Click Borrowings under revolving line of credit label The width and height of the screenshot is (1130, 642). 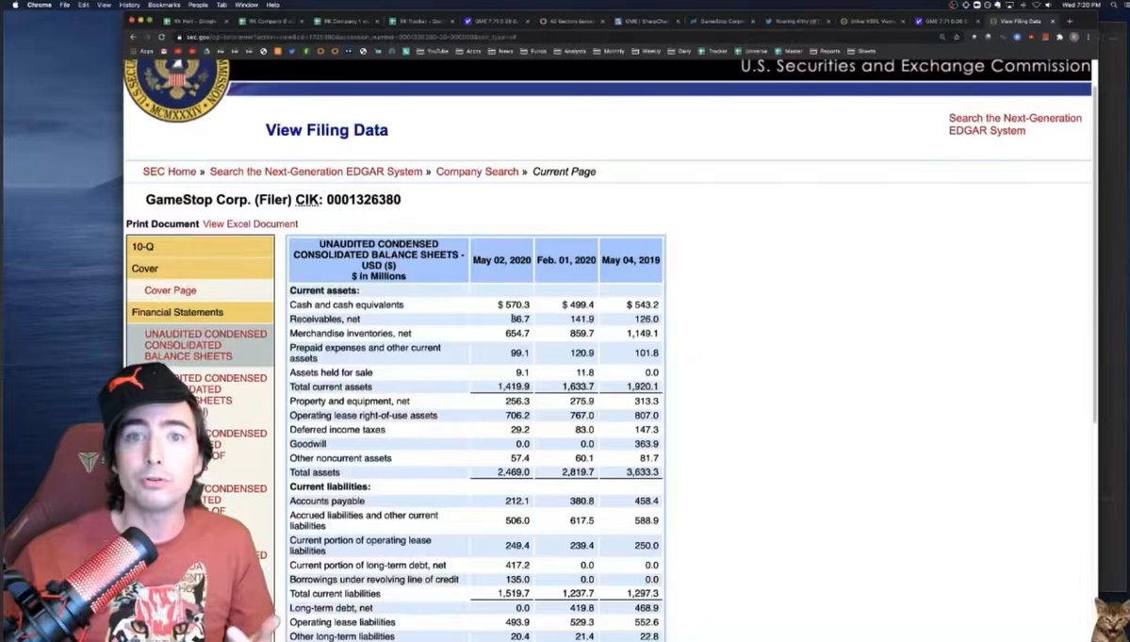[374, 580]
